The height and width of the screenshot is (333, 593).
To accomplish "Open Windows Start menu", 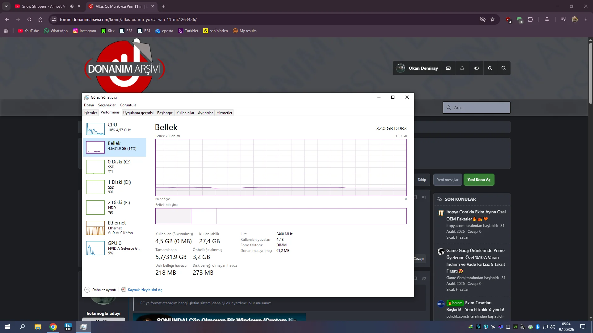I will (x=7, y=327).
